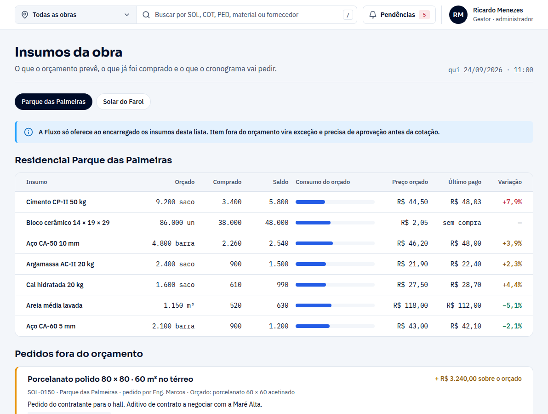Click the + R$ 3.240,00 sobre o orçado amount
Viewport: 548px width, 414px height.
click(x=478, y=379)
